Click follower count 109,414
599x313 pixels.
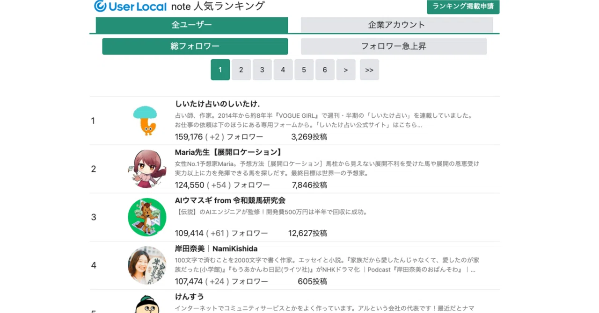[189, 233]
